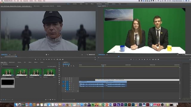Image resolution: width=191 pixels, height=107 pixels.
Task: Select the black video thumbnail
Action: pyautogui.click(x=8, y=82)
